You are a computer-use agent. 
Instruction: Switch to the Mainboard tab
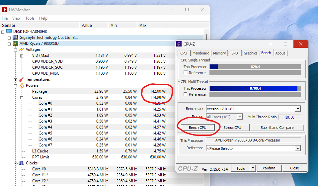click(201, 53)
